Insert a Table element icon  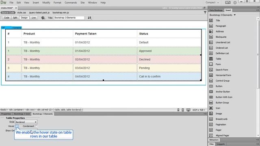(x=211, y=58)
